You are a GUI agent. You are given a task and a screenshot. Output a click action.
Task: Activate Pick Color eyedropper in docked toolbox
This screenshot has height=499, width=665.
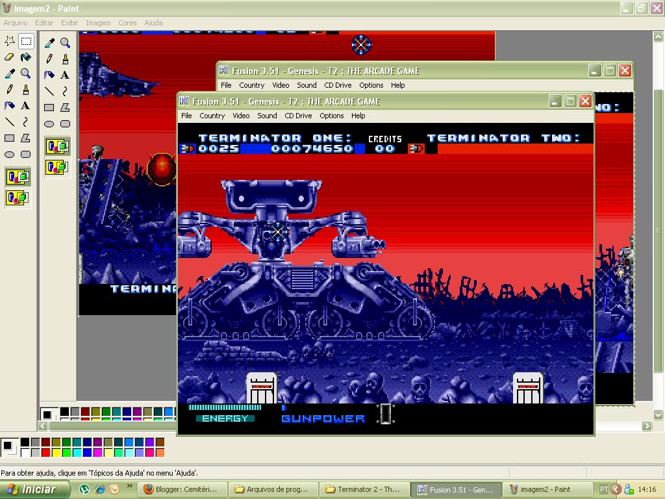point(10,73)
